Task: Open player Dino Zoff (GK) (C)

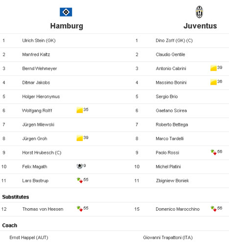Action: click(174, 41)
